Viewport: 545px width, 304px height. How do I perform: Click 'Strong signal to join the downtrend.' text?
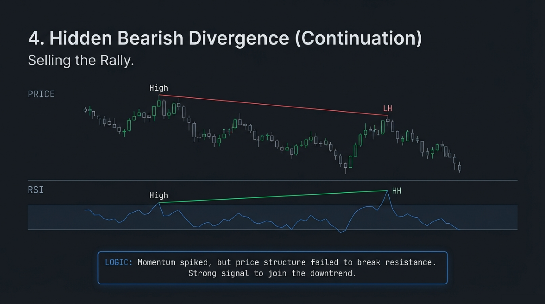click(272, 273)
